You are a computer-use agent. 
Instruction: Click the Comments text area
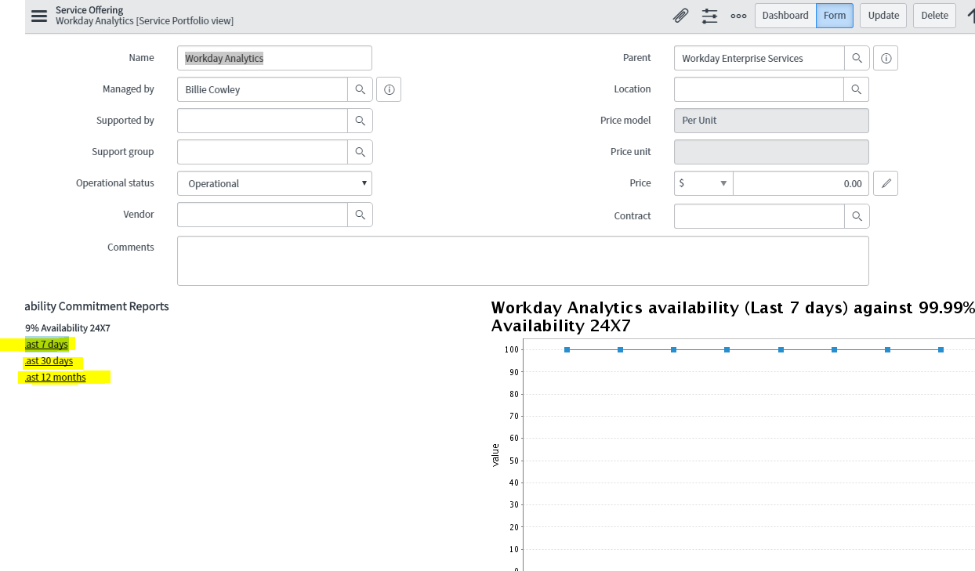tap(523, 261)
